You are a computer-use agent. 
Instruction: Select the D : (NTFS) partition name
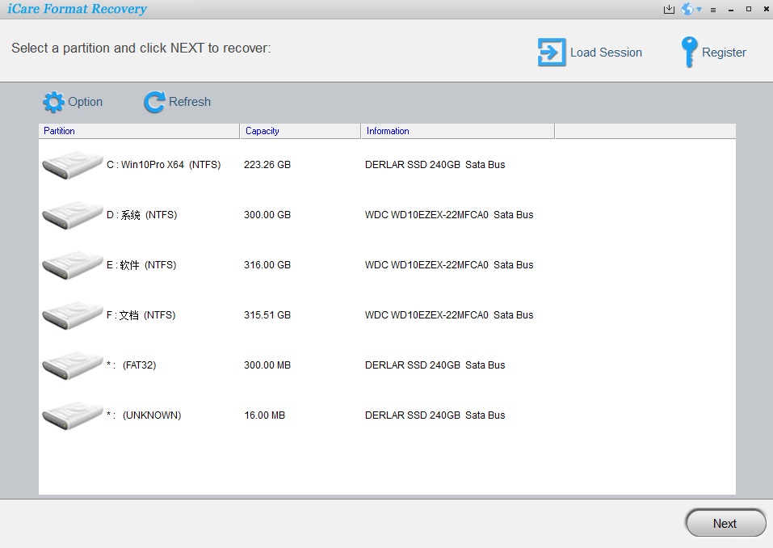tap(142, 215)
